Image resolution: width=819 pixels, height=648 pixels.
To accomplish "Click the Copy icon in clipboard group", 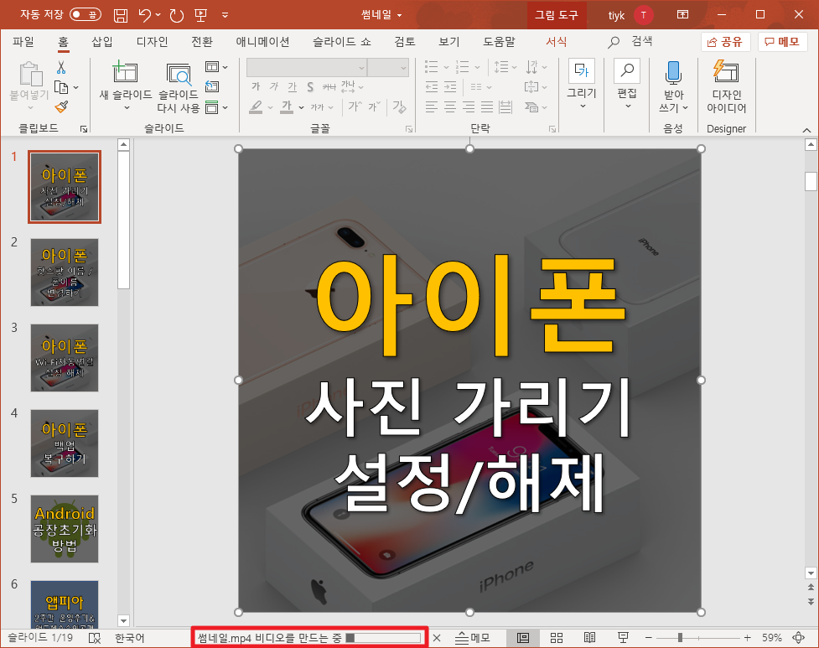I will [x=62, y=87].
